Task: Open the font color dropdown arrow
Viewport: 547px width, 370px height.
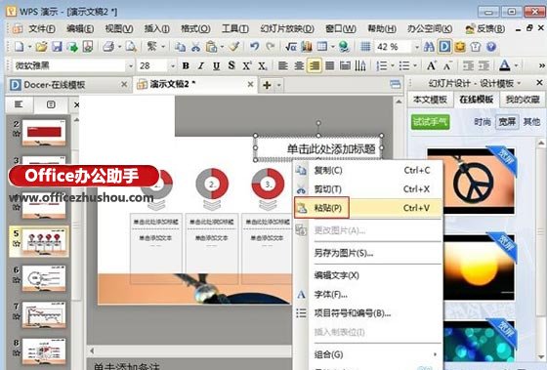Action: (517, 66)
